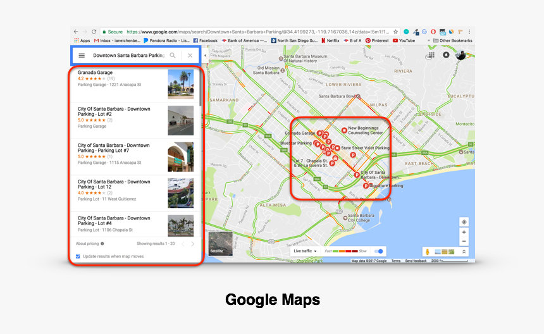Show more bookmarks with the overflow chevron

pos(428,40)
